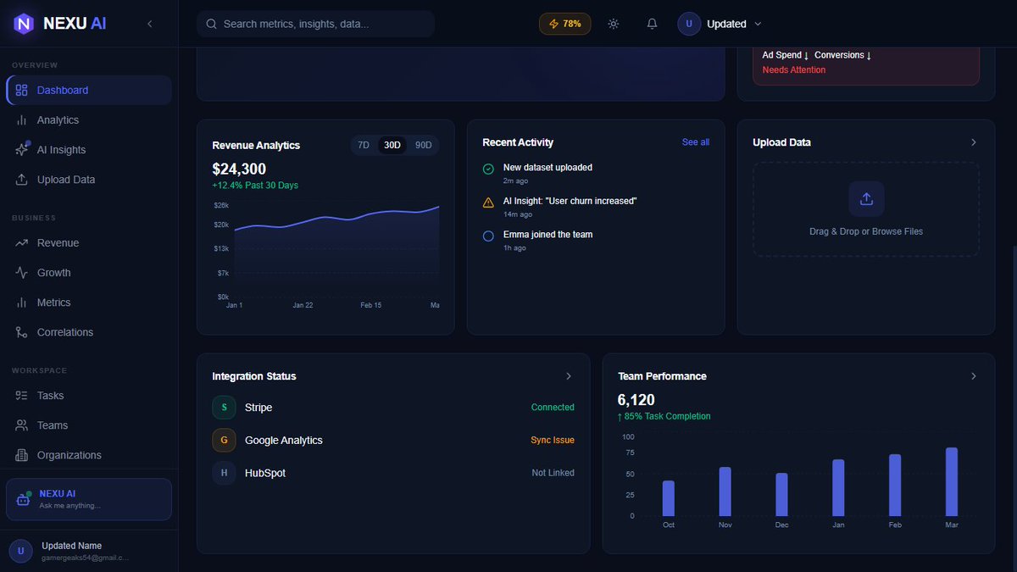Click the Sync Issue status label
The image size is (1017, 572).
[x=553, y=440]
